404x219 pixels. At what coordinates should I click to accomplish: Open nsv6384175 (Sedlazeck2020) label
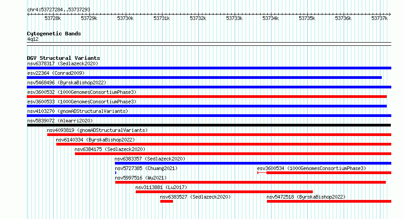point(110,149)
